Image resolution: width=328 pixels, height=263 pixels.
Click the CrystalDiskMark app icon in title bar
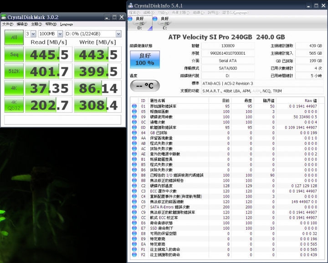[x=4, y=17]
